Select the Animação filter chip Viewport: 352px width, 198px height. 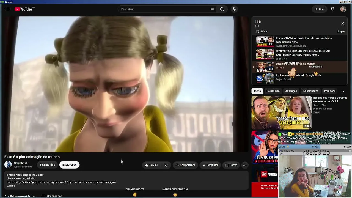[x=291, y=91]
